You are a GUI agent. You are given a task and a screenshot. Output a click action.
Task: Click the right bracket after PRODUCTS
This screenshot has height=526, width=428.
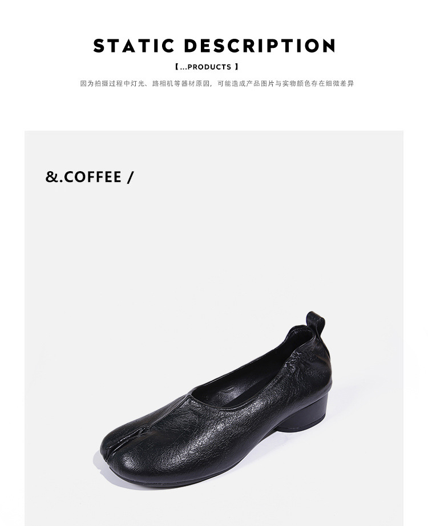coord(237,67)
